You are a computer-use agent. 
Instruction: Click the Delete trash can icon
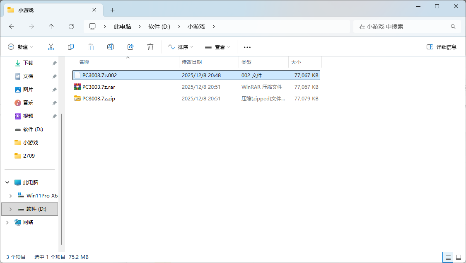(150, 47)
